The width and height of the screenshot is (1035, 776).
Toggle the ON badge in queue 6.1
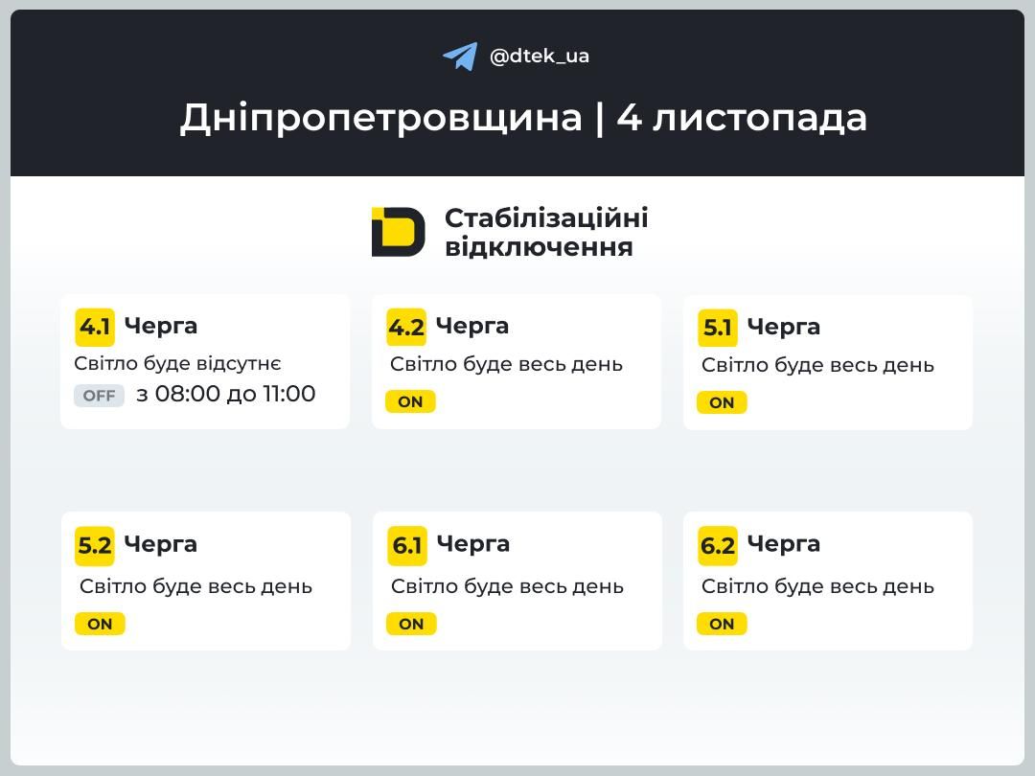pos(411,624)
